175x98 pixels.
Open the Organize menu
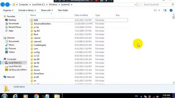point(8,10)
